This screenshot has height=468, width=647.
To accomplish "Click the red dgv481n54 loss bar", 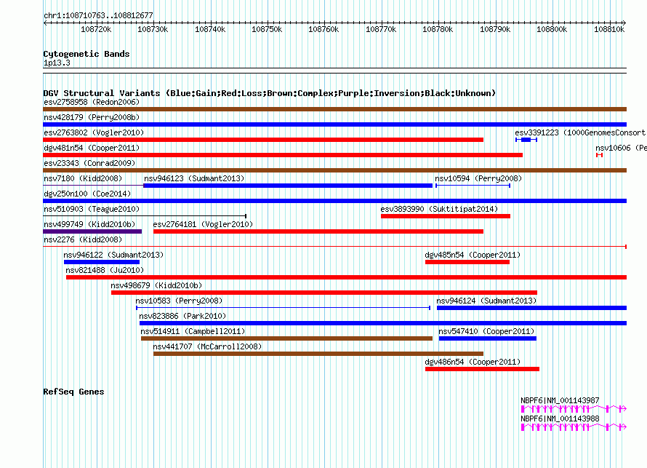I will (x=283, y=155).
